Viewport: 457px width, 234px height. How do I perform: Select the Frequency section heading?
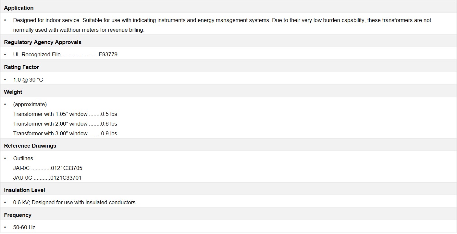(x=18, y=215)
